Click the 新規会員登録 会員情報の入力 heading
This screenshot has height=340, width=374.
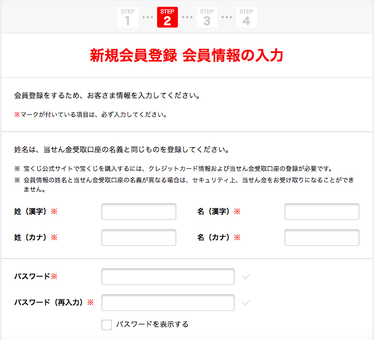pyautogui.click(x=187, y=56)
